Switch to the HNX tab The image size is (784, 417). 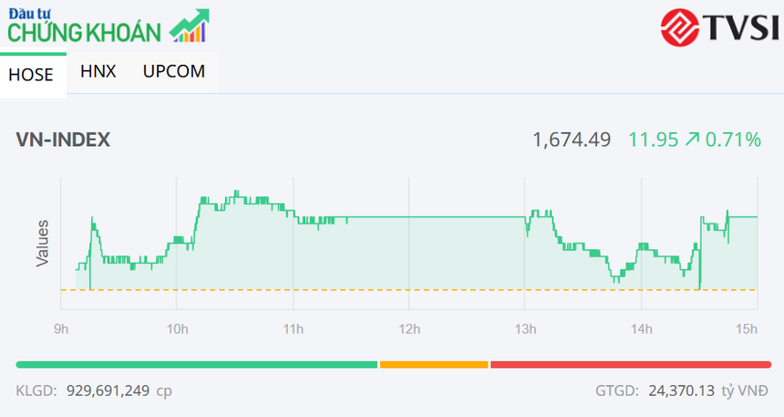98,71
